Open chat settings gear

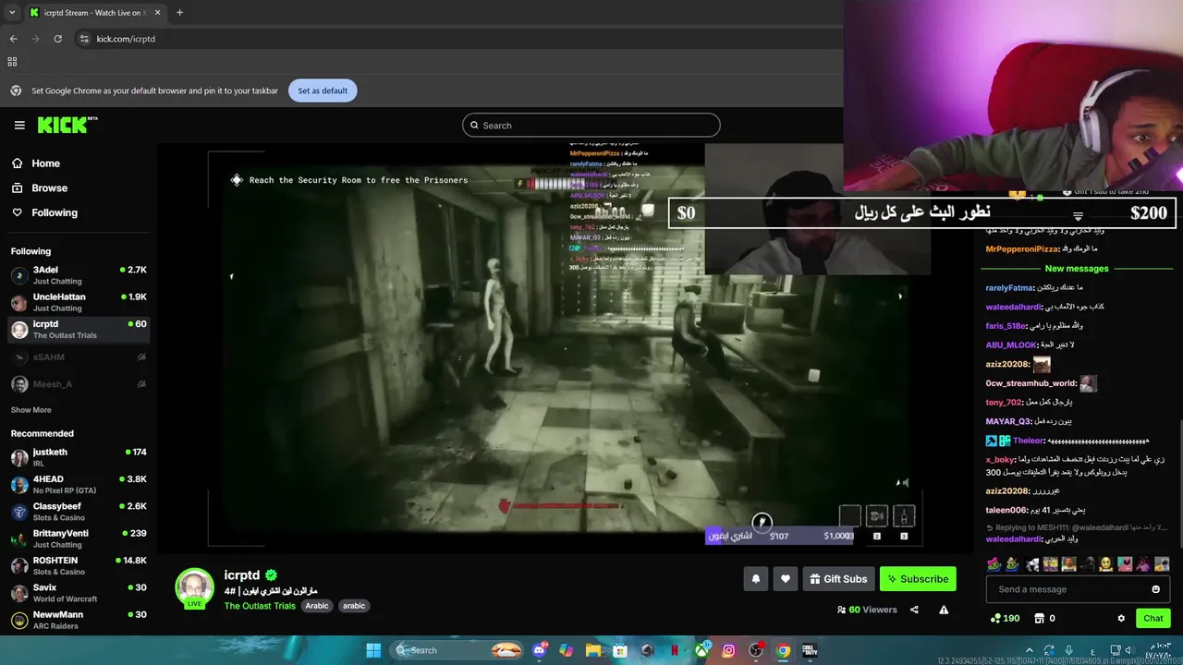(x=1121, y=618)
